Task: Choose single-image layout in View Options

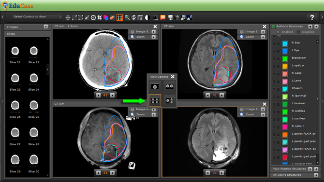Action: (x=155, y=86)
